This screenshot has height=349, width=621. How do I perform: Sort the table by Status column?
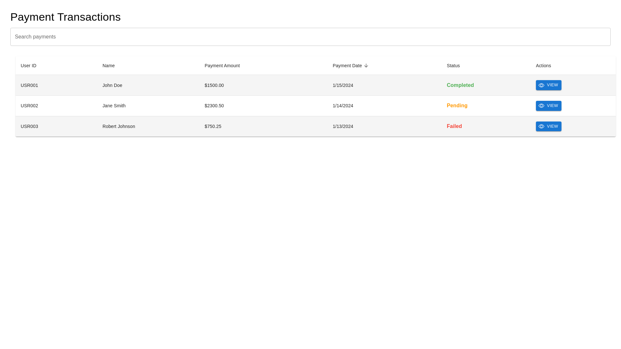453,66
